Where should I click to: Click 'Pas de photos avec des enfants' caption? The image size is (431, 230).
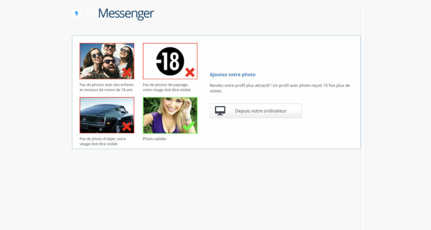click(x=106, y=87)
